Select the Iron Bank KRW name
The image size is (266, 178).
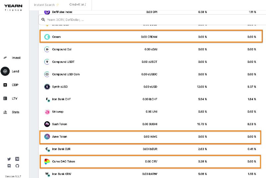62,174
